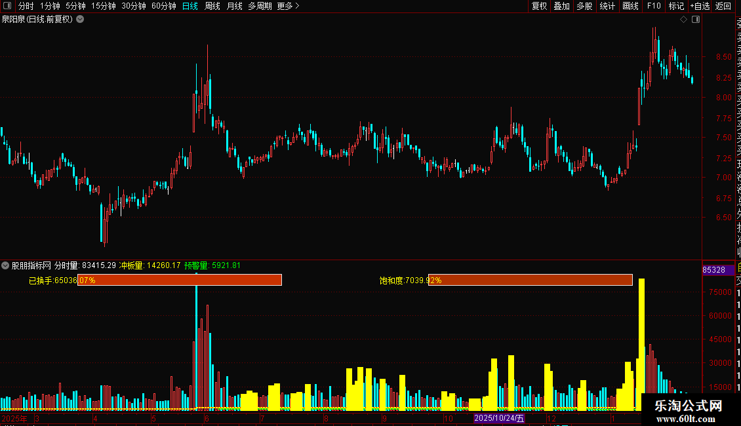Select the 1分钟 period
This screenshot has height=426, width=741.
(50, 6)
